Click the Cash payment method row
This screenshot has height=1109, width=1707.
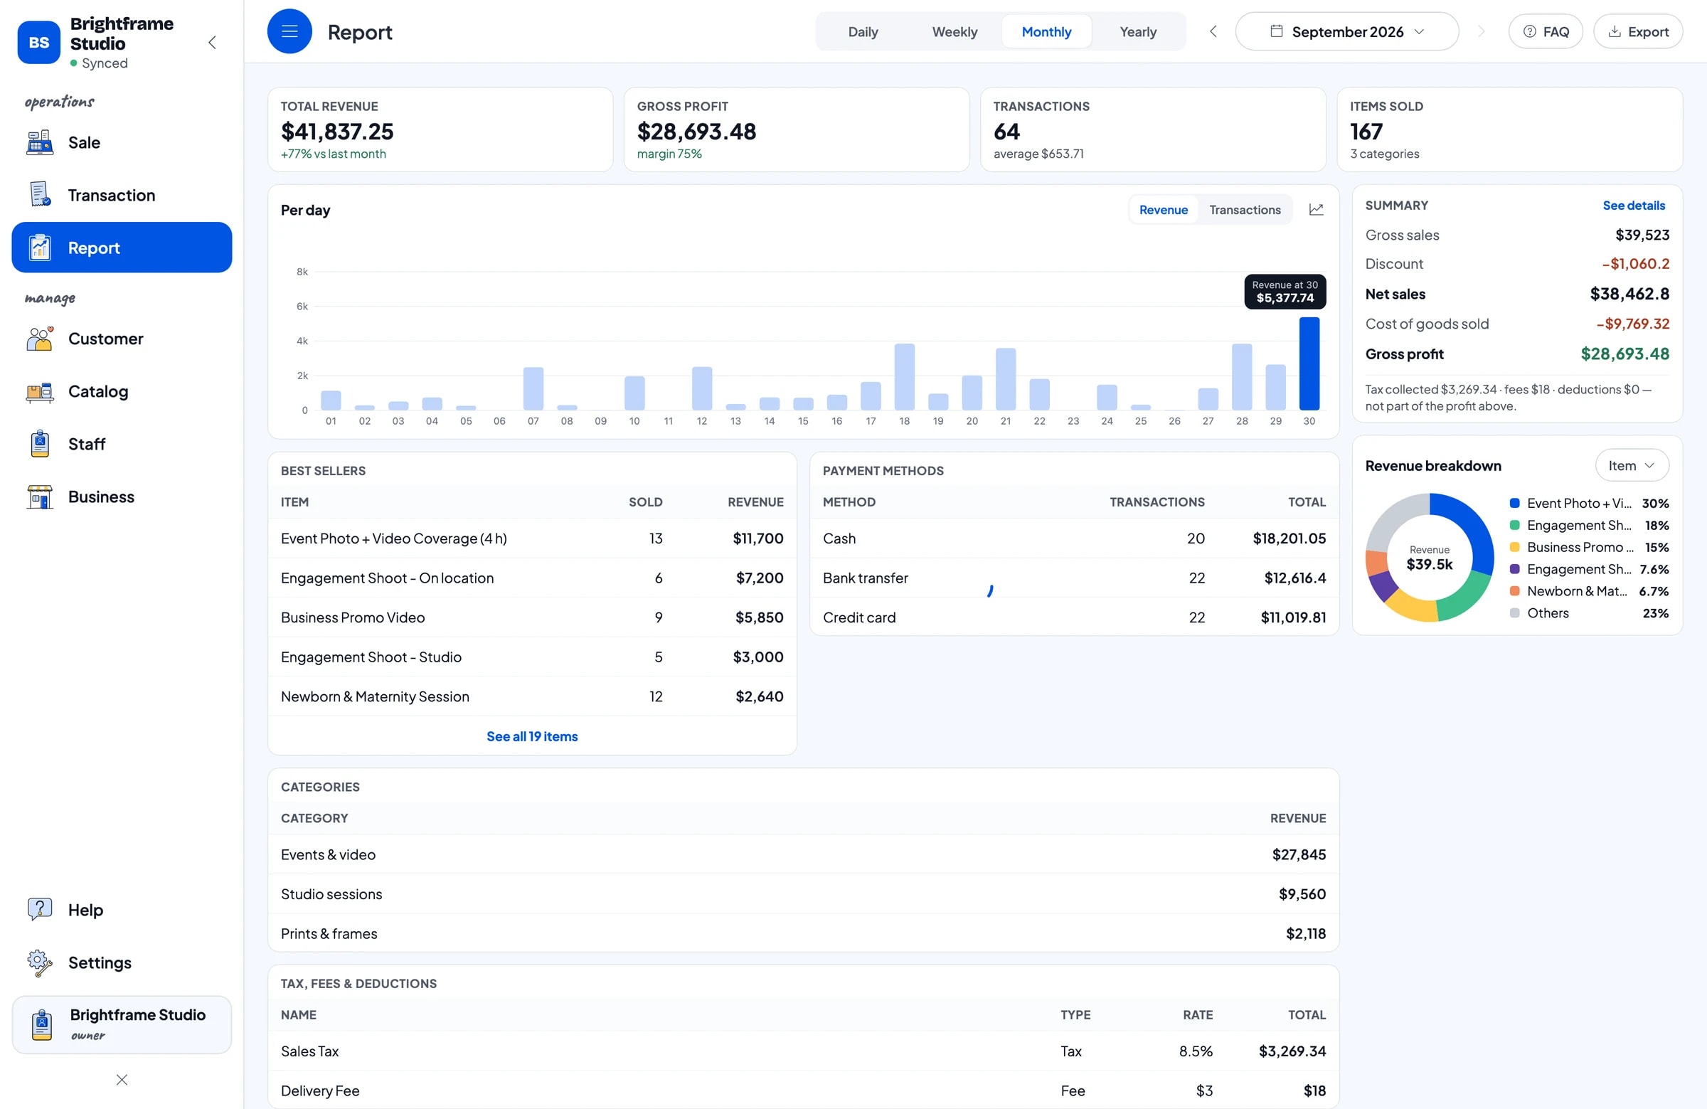point(1075,538)
